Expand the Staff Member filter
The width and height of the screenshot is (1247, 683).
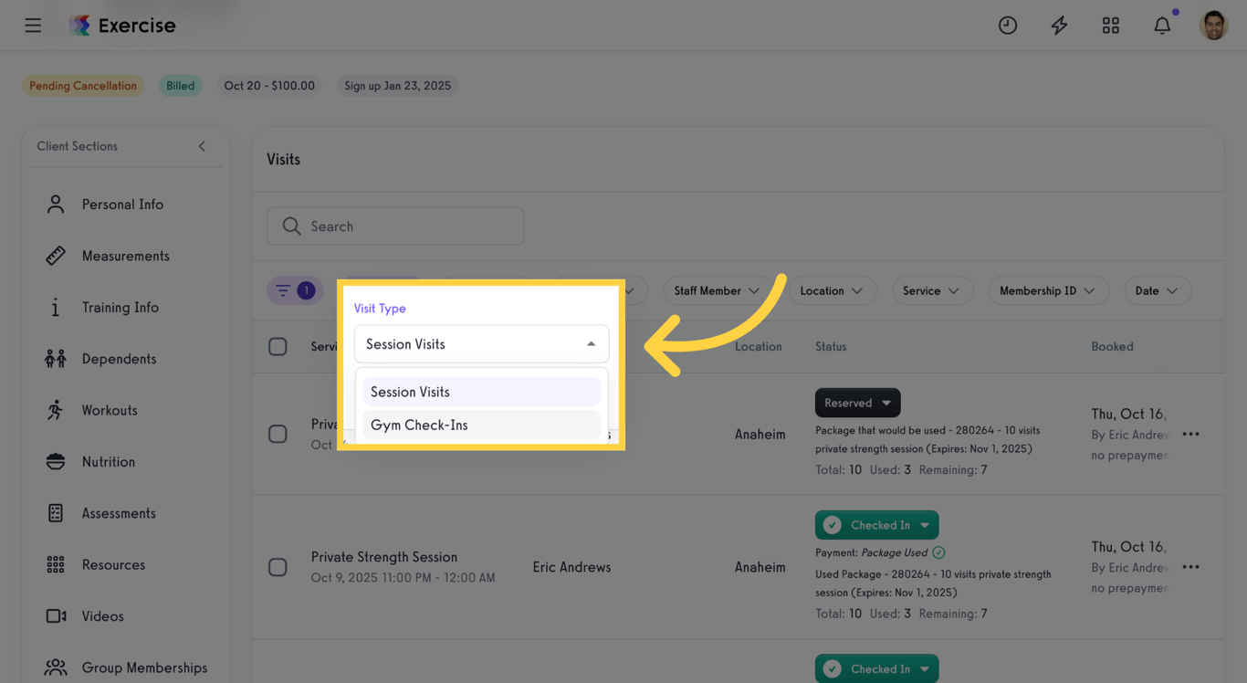click(717, 290)
